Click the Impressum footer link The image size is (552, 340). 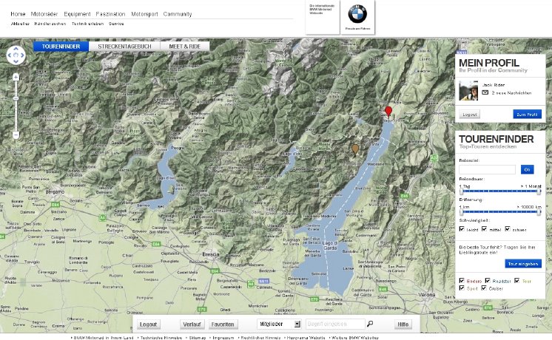(x=223, y=338)
